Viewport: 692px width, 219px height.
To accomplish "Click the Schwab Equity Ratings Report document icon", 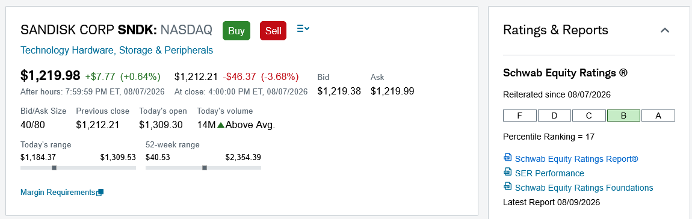I will tap(507, 158).
